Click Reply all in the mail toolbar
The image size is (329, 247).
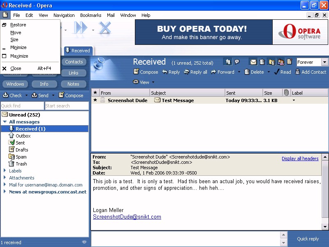195,72
